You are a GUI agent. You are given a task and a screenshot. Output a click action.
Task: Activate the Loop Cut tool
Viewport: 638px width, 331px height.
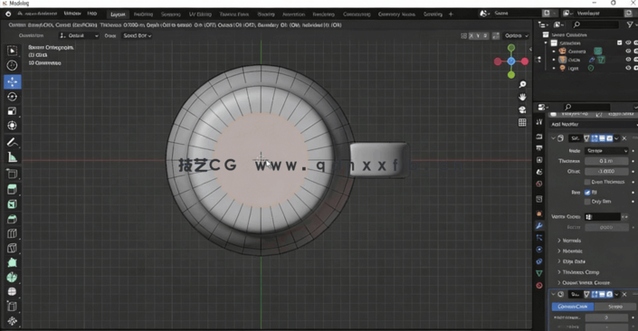tap(12, 233)
